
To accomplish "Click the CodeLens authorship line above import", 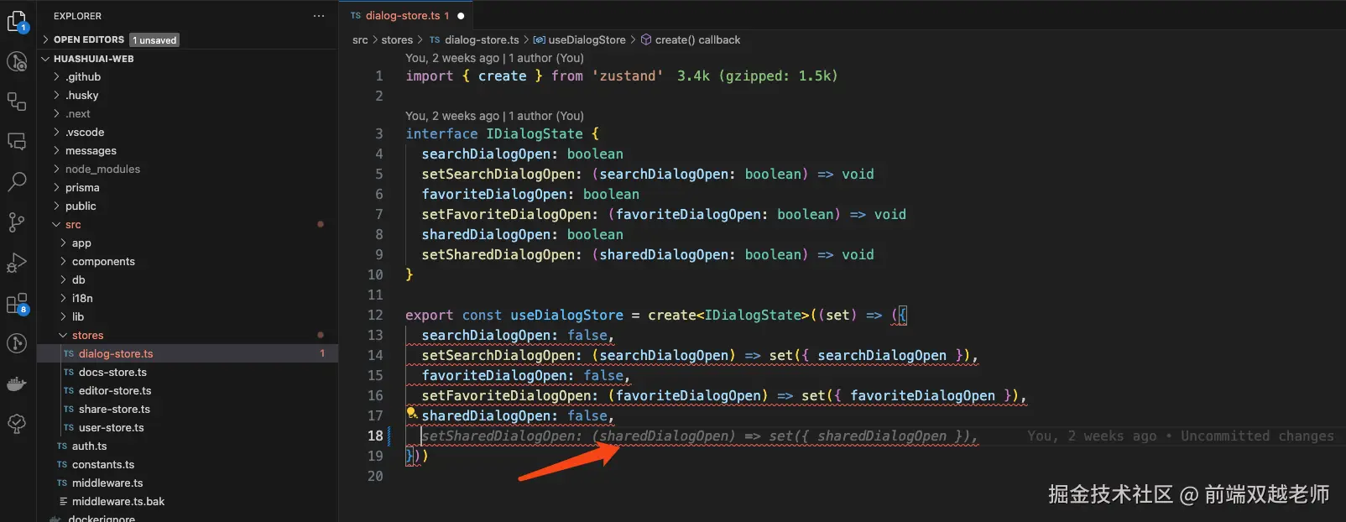I will tap(494, 58).
